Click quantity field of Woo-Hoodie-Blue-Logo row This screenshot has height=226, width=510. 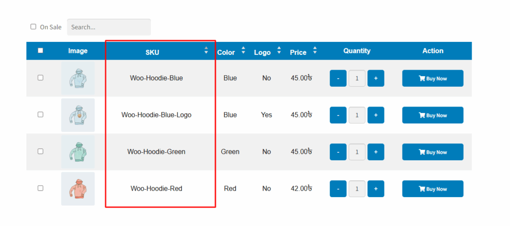click(357, 115)
